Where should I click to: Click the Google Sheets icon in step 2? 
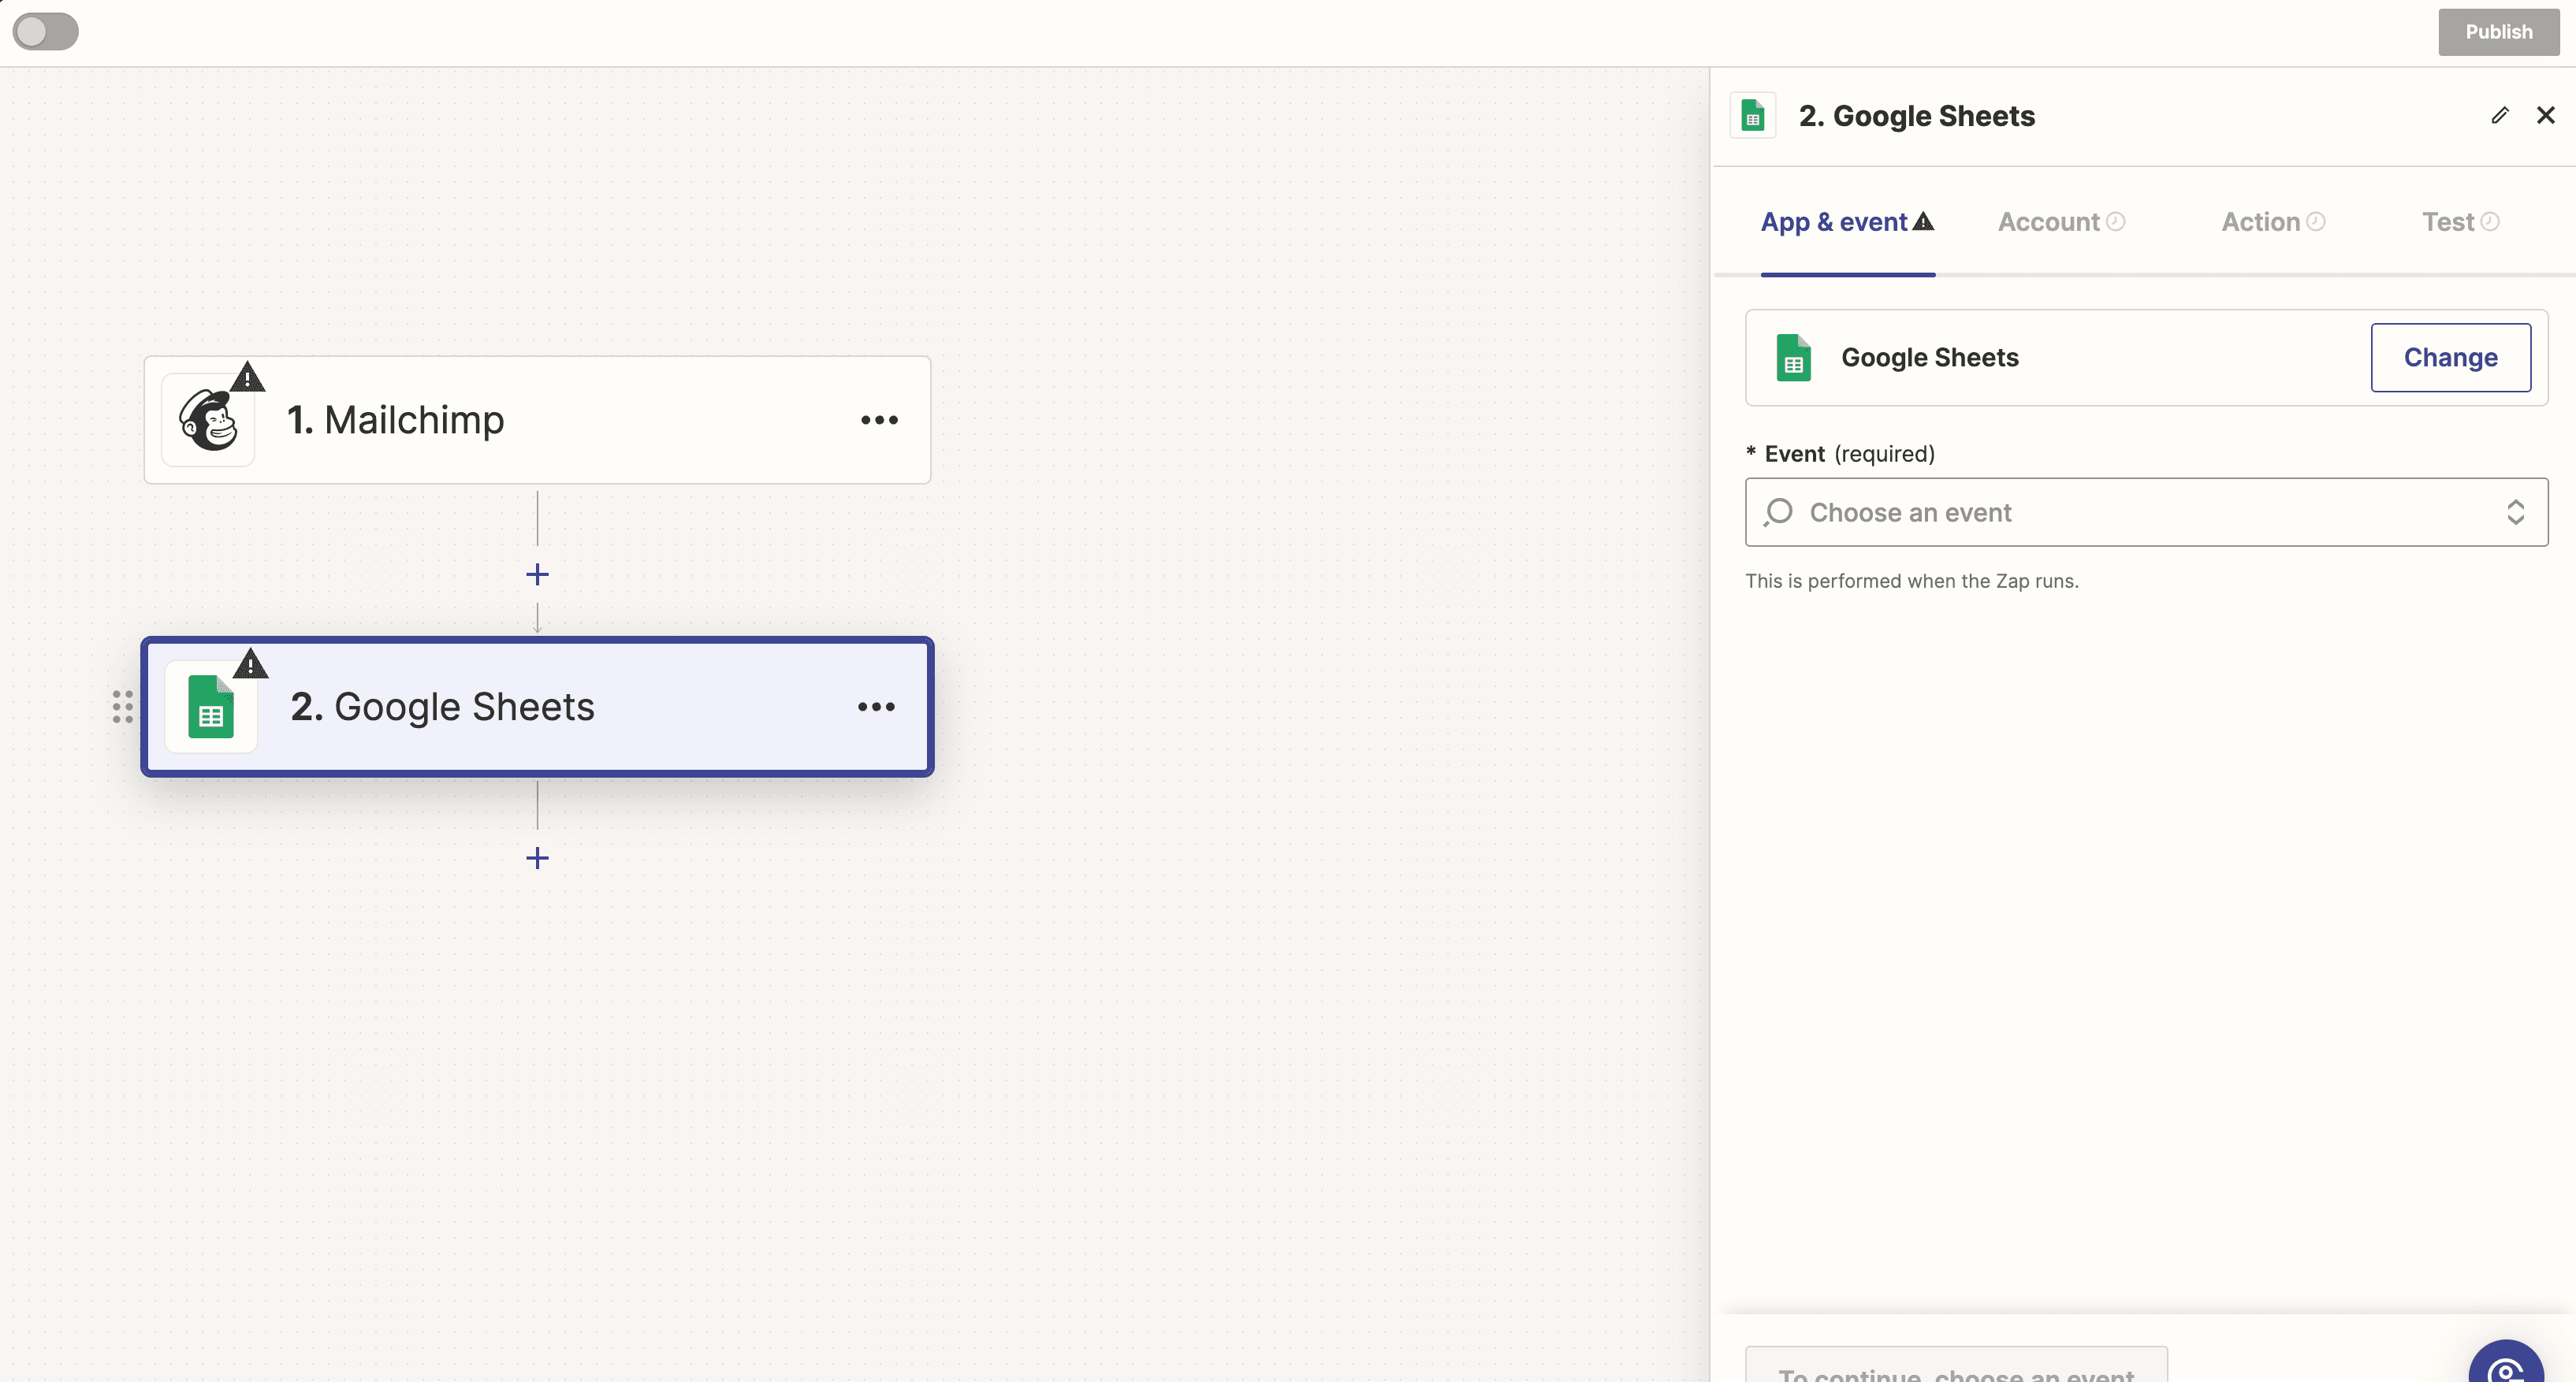click(x=211, y=707)
